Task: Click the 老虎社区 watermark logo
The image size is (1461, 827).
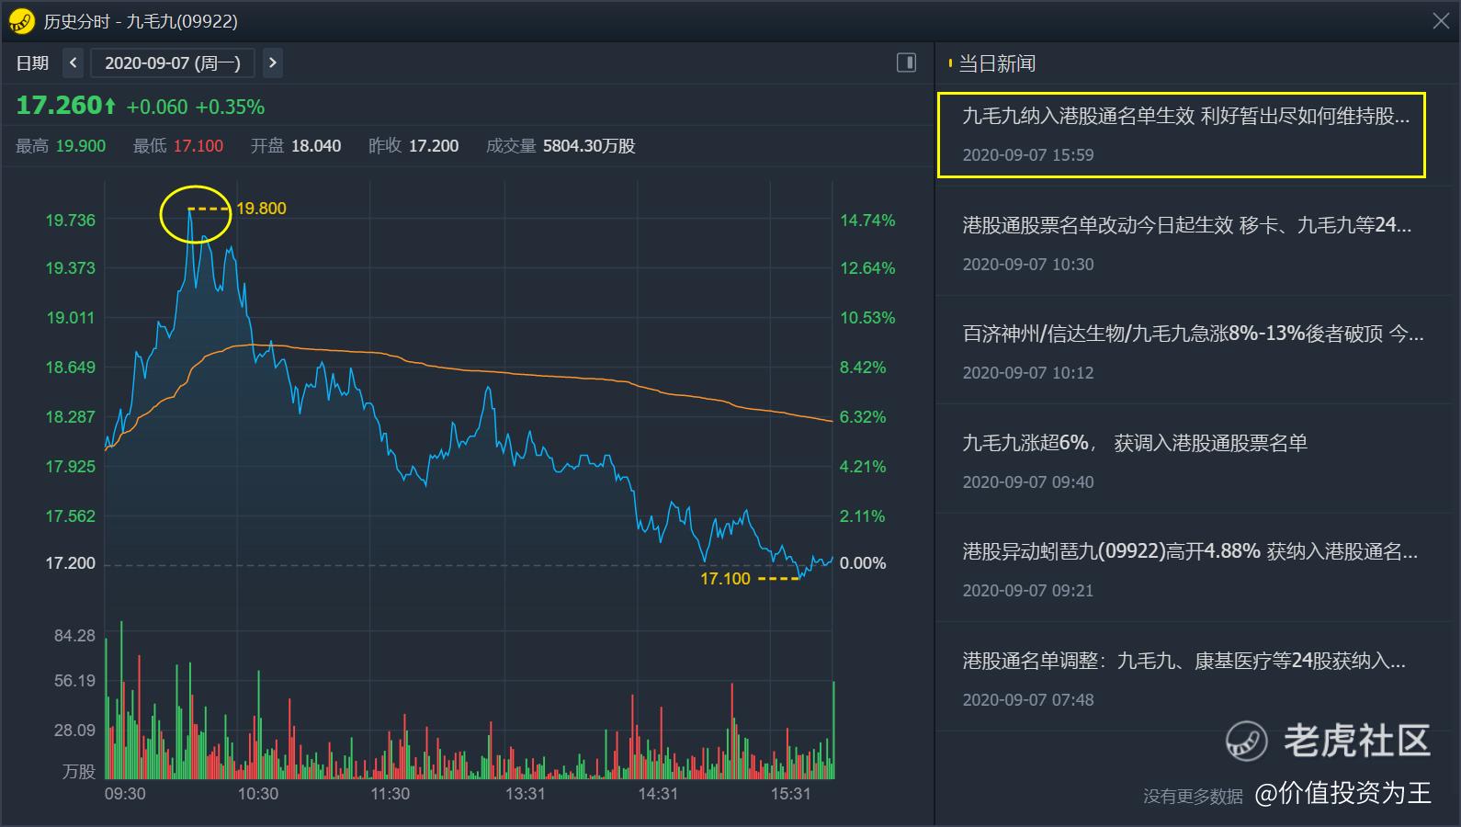Action: 1329,741
